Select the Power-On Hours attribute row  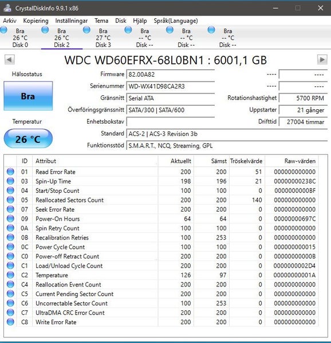click(161, 218)
